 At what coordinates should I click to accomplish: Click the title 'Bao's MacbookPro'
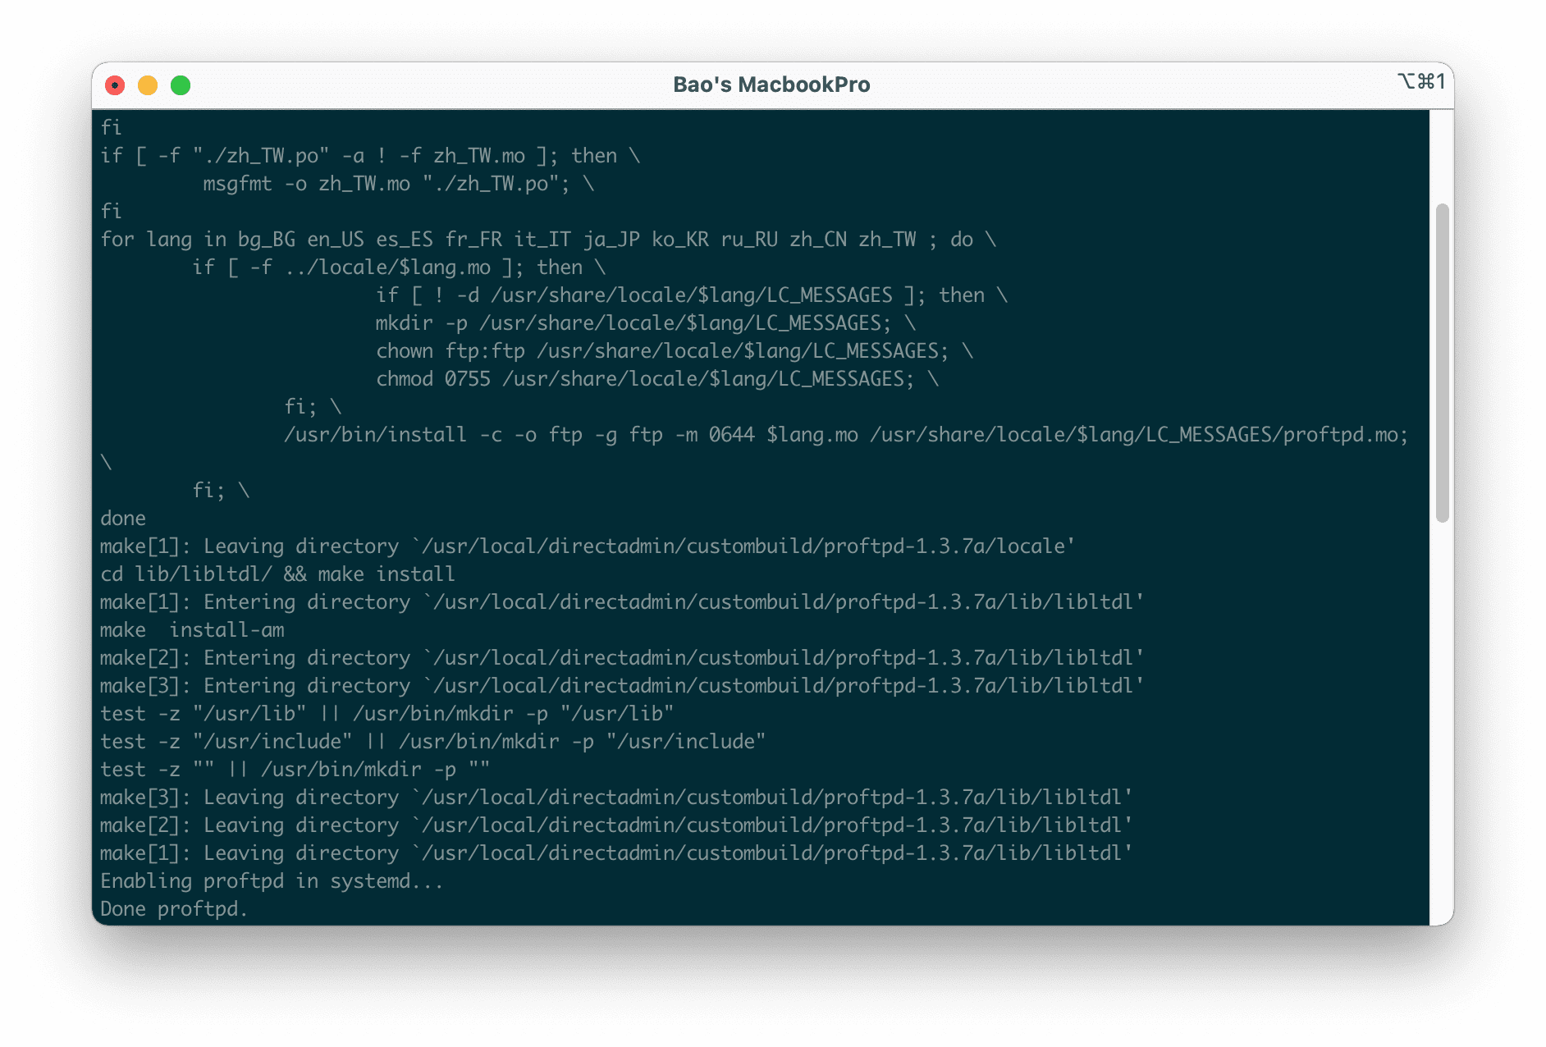click(x=771, y=84)
